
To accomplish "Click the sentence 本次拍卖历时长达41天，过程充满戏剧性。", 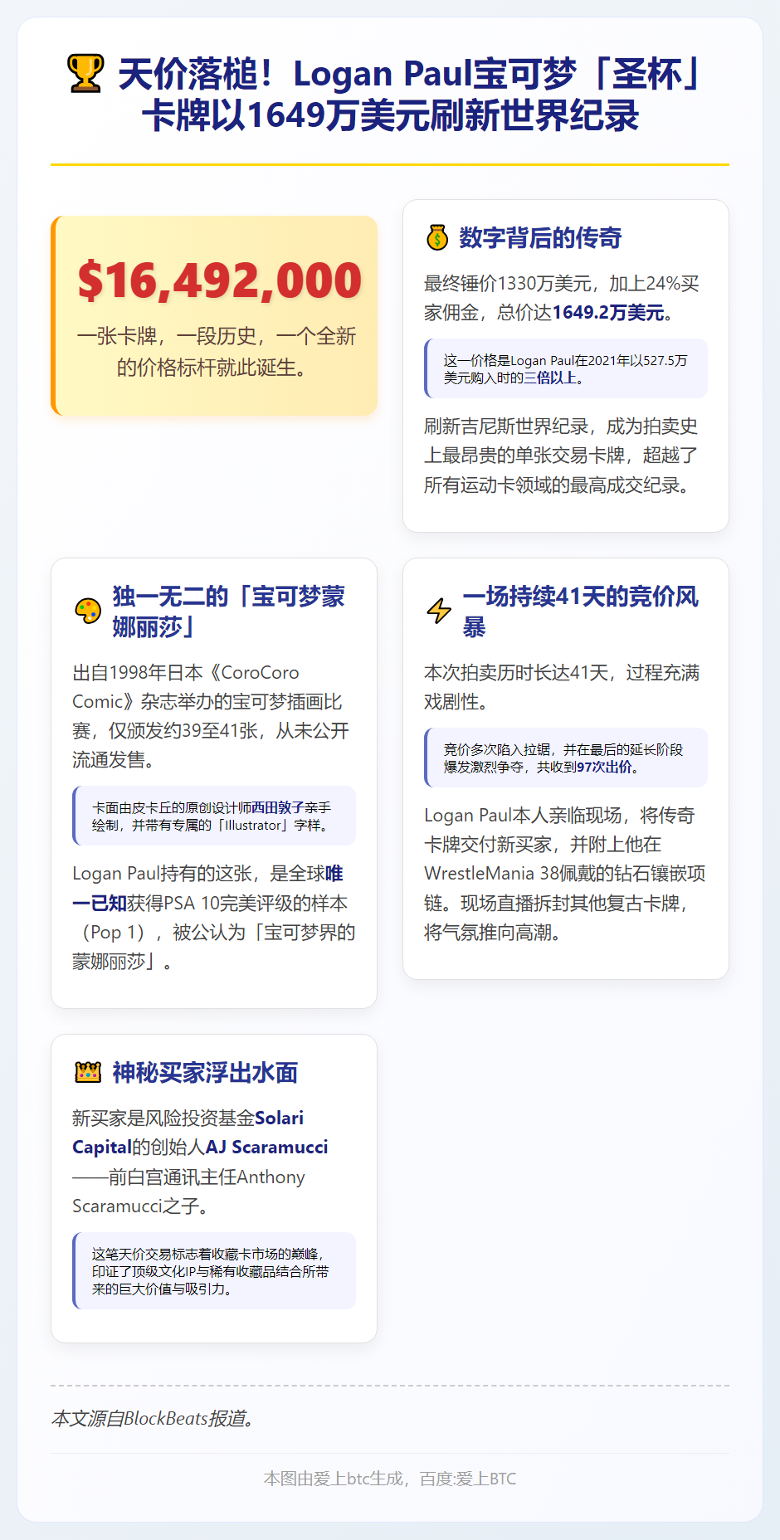I will pyautogui.click(x=562, y=687).
